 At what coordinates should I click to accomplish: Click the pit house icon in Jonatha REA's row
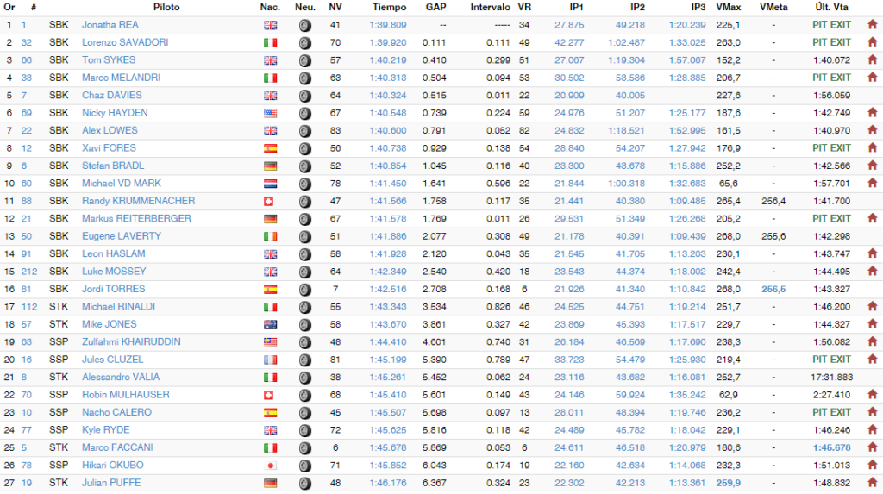coord(873,24)
